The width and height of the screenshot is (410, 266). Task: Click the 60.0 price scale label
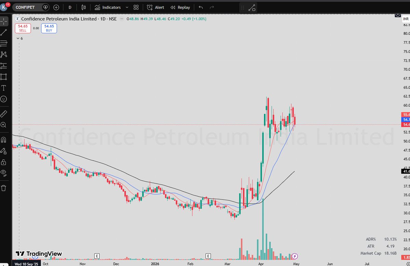coord(406,105)
